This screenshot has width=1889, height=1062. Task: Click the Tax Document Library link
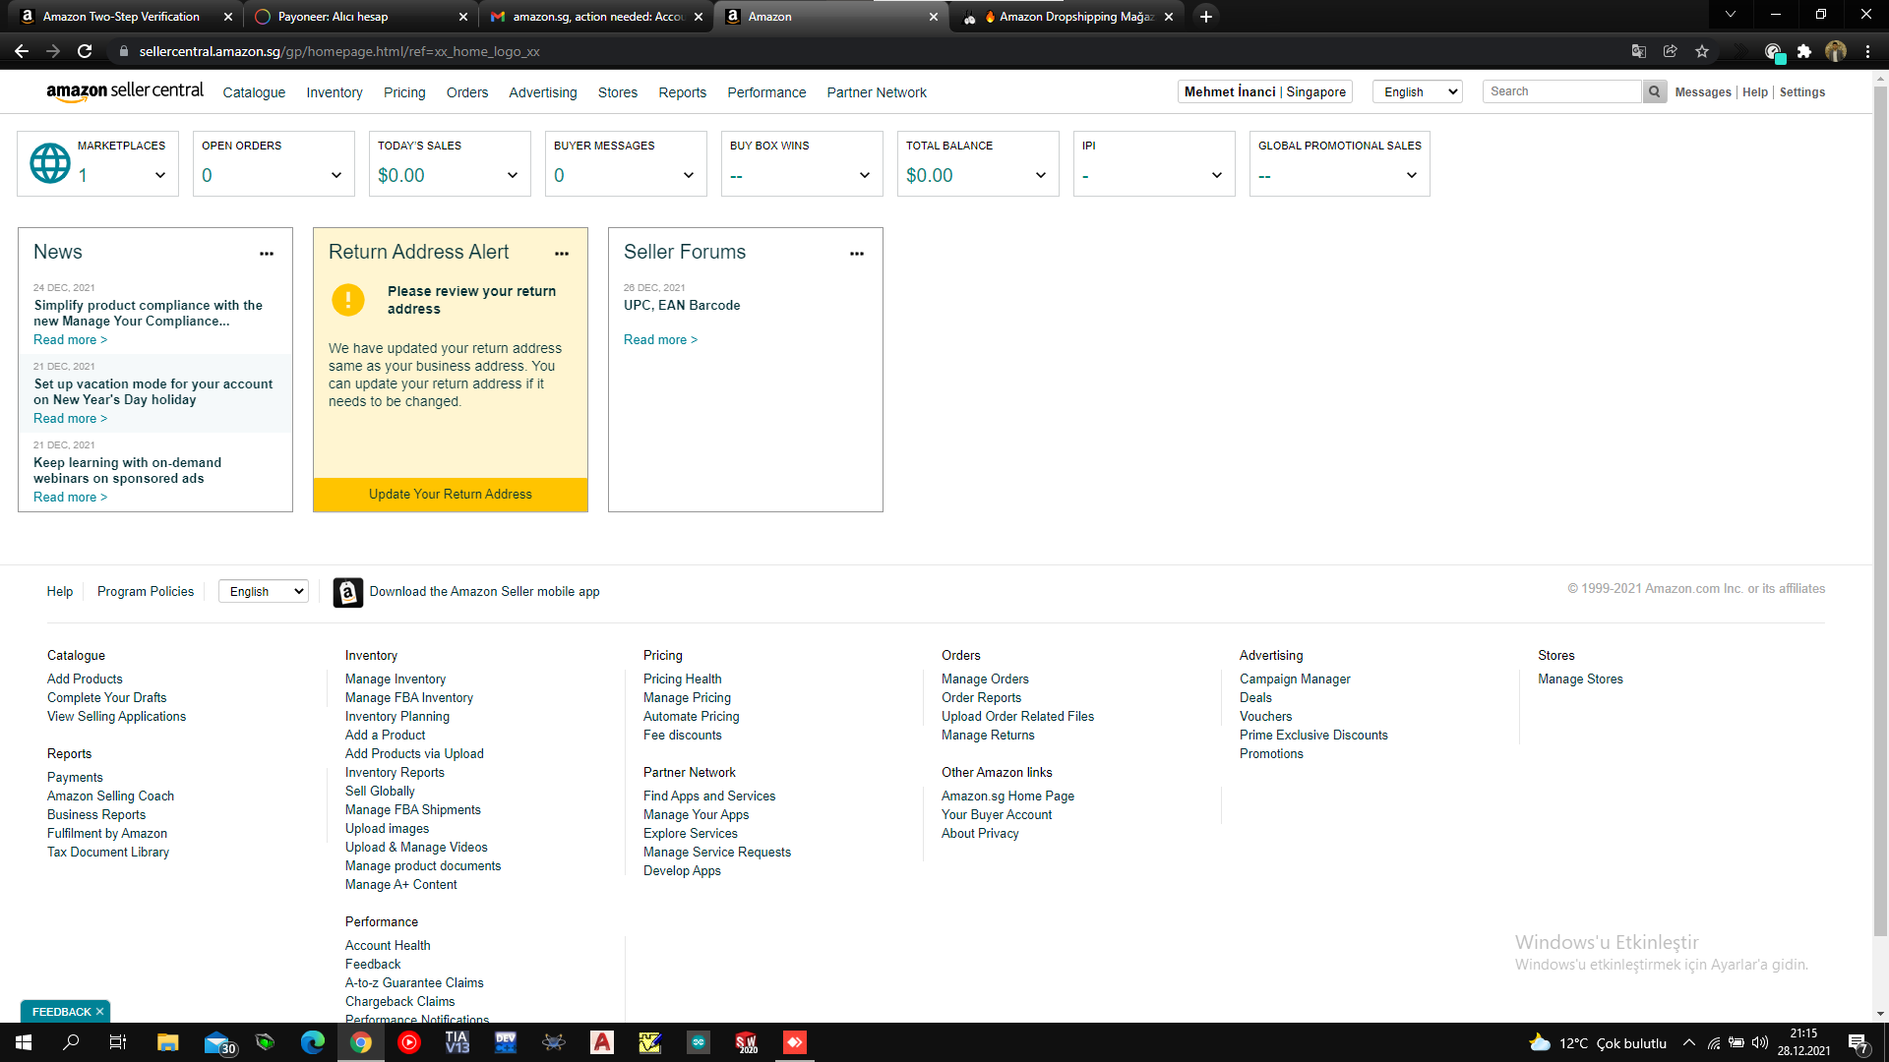(x=108, y=853)
